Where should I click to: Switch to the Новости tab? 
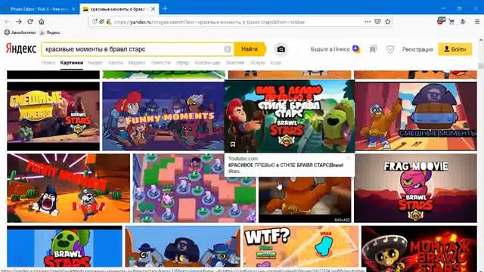coord(160,63)
